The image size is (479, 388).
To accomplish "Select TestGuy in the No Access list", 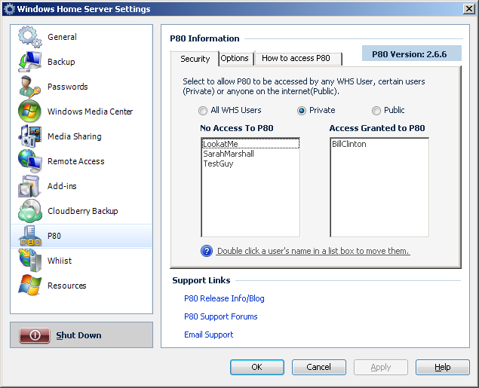I will coord(250,163).
